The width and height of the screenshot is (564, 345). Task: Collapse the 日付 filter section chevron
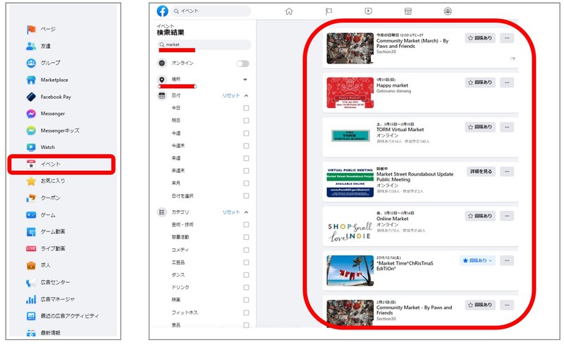tap(246, 95)
